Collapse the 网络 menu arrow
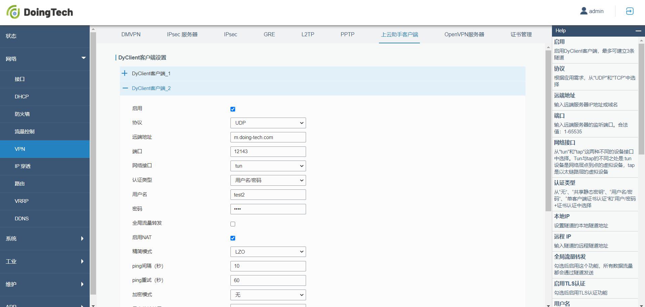The width and height of the screenshot is (645, 307). click(83, 58)
